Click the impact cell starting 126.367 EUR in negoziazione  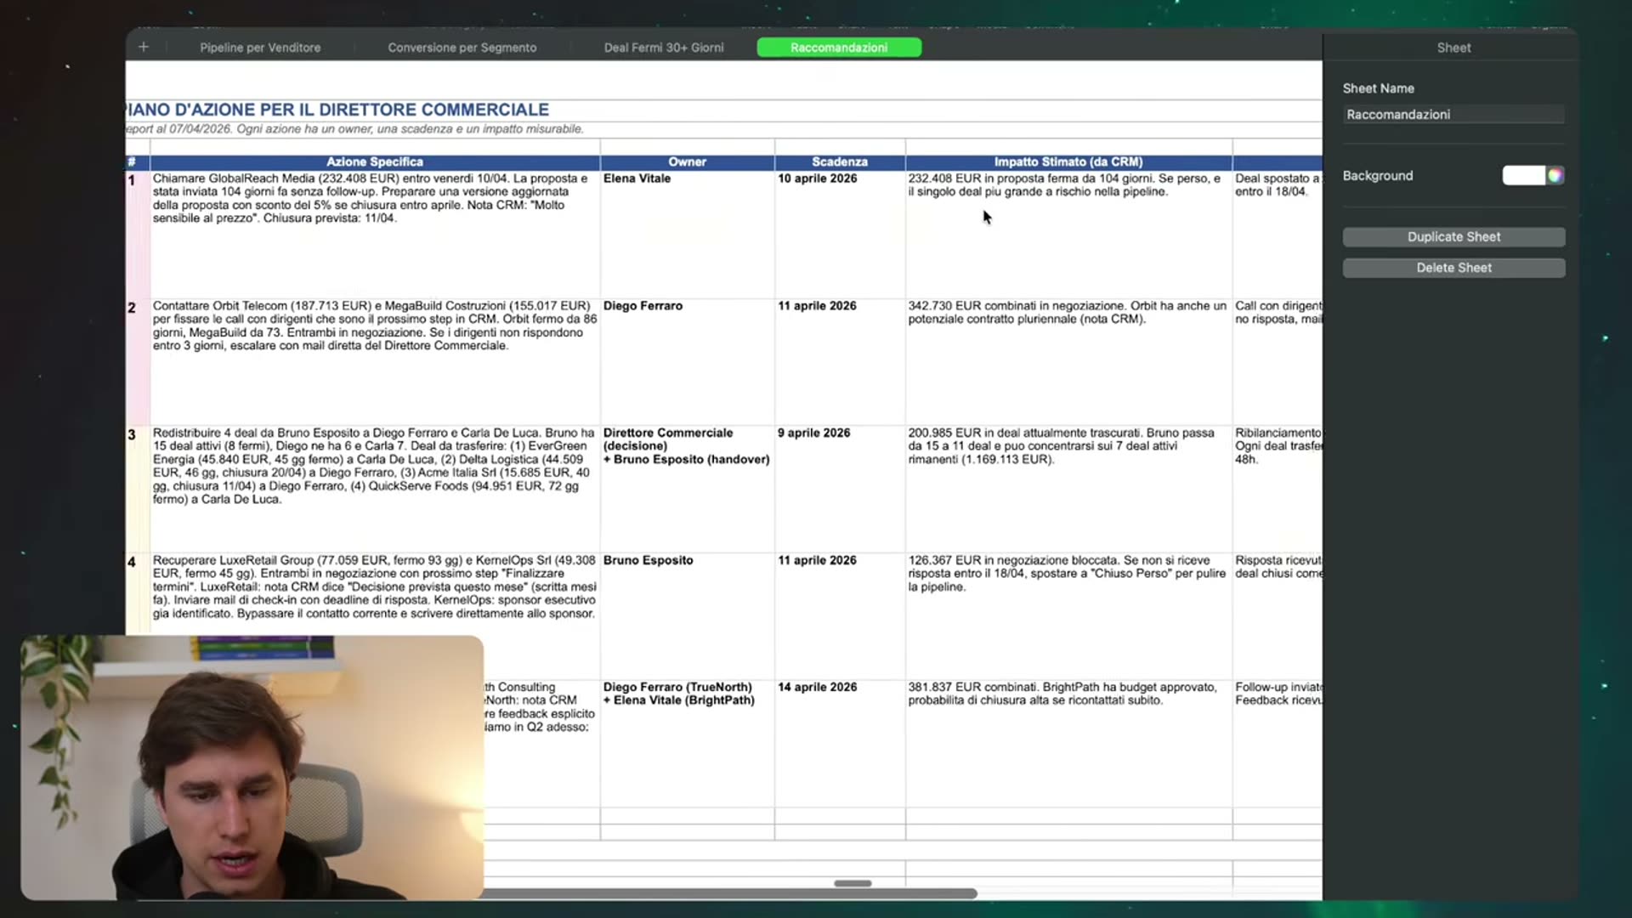pyautogui.click(x=1068, y=616)
